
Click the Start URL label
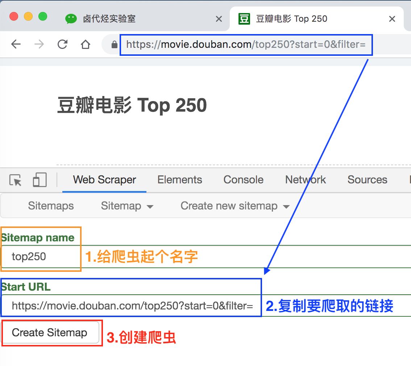click(x=26, y=287)
